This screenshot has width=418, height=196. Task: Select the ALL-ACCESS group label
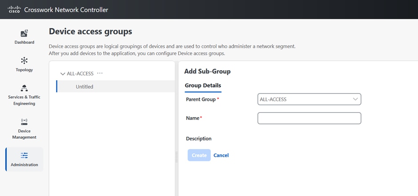click(x=80, y=73)
